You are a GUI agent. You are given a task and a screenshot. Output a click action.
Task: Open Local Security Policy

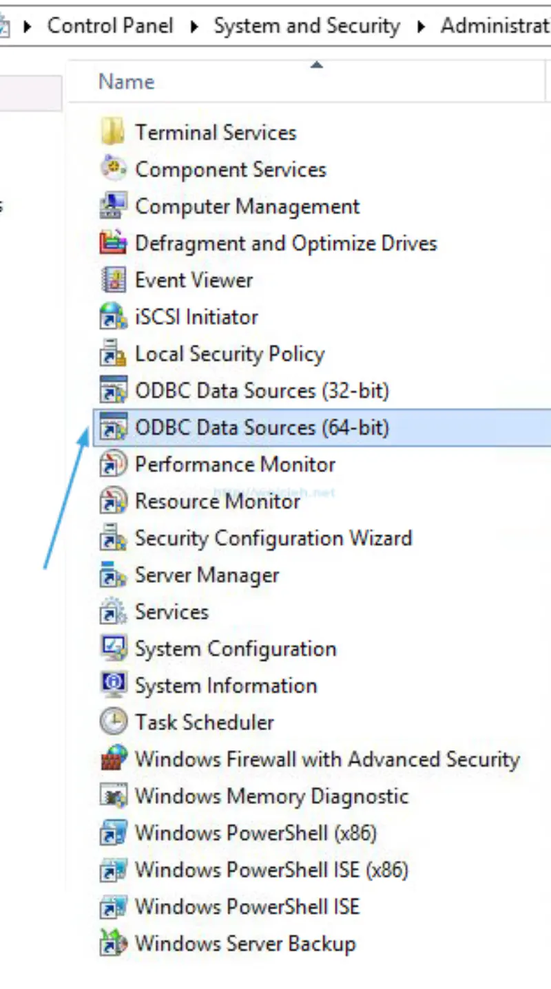[230, 354]
